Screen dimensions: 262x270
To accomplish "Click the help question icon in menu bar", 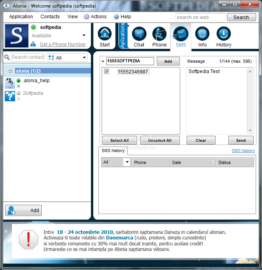I will click(x=116, y=17).
